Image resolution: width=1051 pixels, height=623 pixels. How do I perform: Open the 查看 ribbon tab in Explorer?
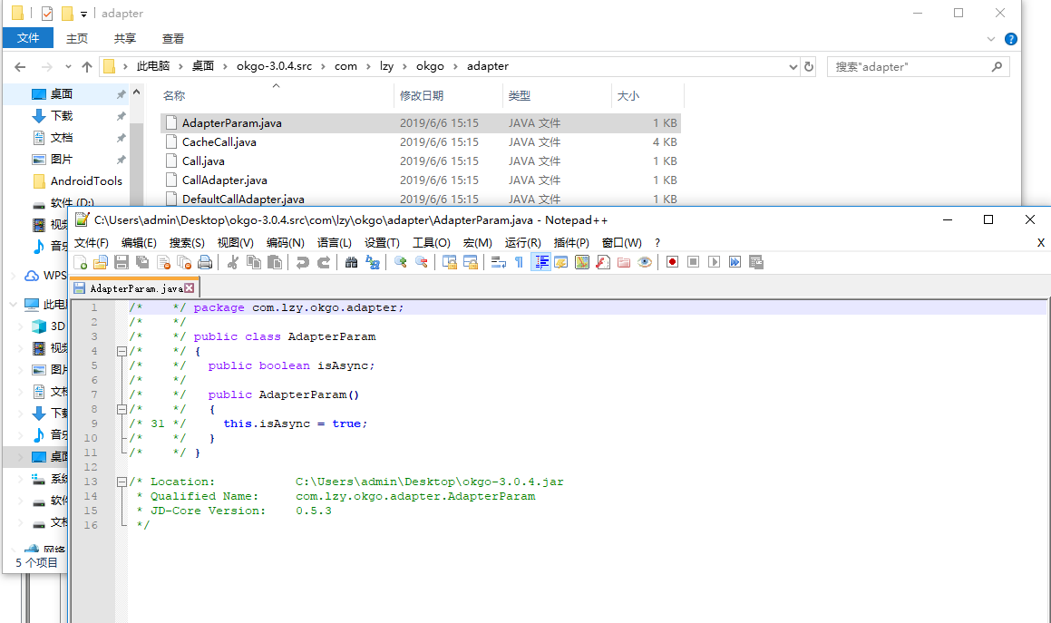click(x=173, y=38)
